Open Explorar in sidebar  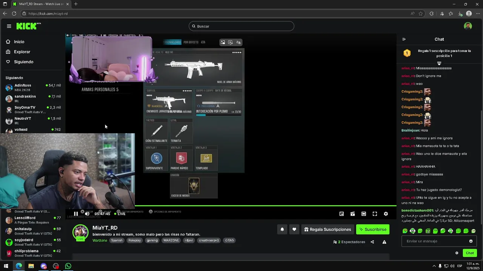click(22, 52)
